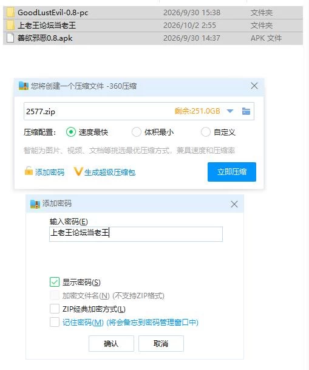This screenshot has height=370, width=309.
Task: Choose the 自定义 compression option
Action: click(x=206, y=132)
